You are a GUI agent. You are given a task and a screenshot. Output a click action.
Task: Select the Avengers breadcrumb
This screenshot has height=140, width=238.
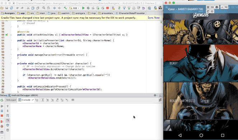[x=8, y=13]
